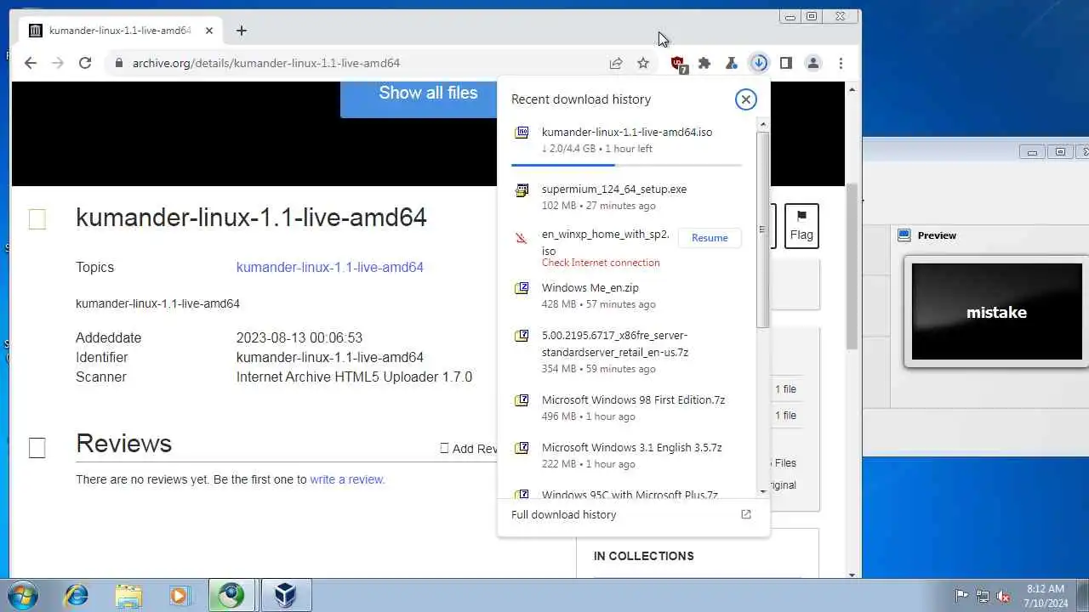Click the write a review link
The image size is (1089, 612).
coord(347,479)
